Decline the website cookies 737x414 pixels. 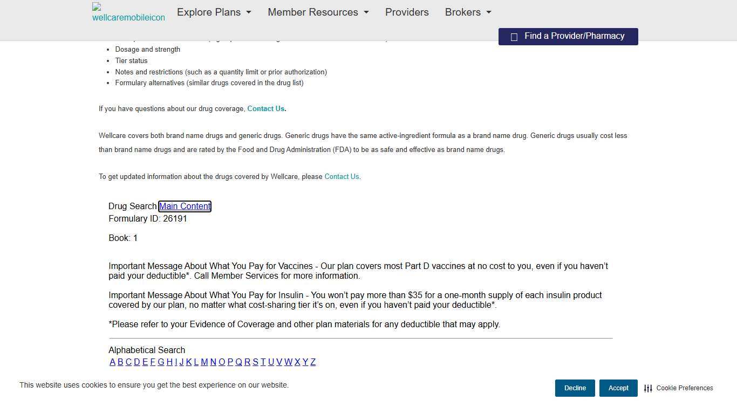(x=575, y=388)
